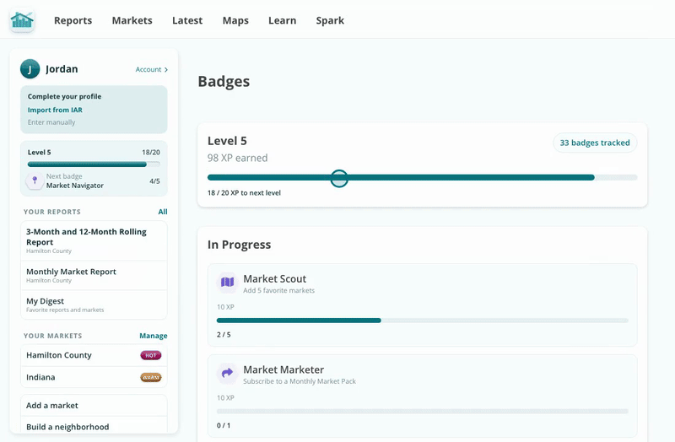Click Jordan's avatar circle
Screen dimensions: 675x442
[30, 69]
